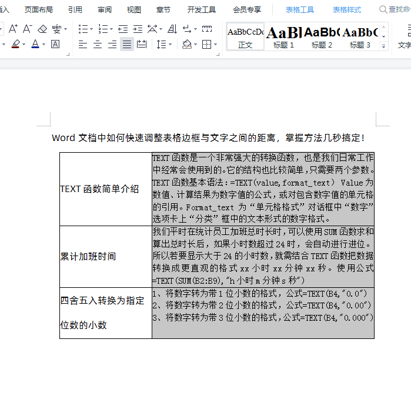Open the 章节 tab
Screen dimensions: 411x393
pyautogui.click(x=163, y=9)
